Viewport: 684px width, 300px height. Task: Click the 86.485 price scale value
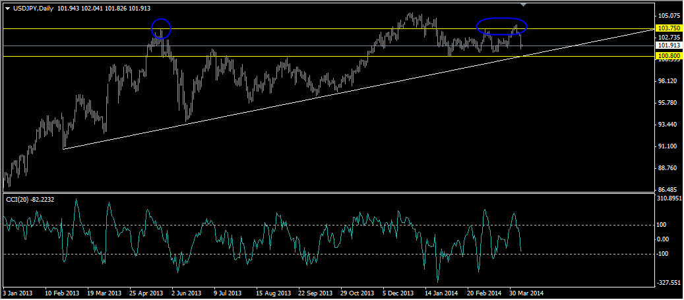(x=668, y=190)
